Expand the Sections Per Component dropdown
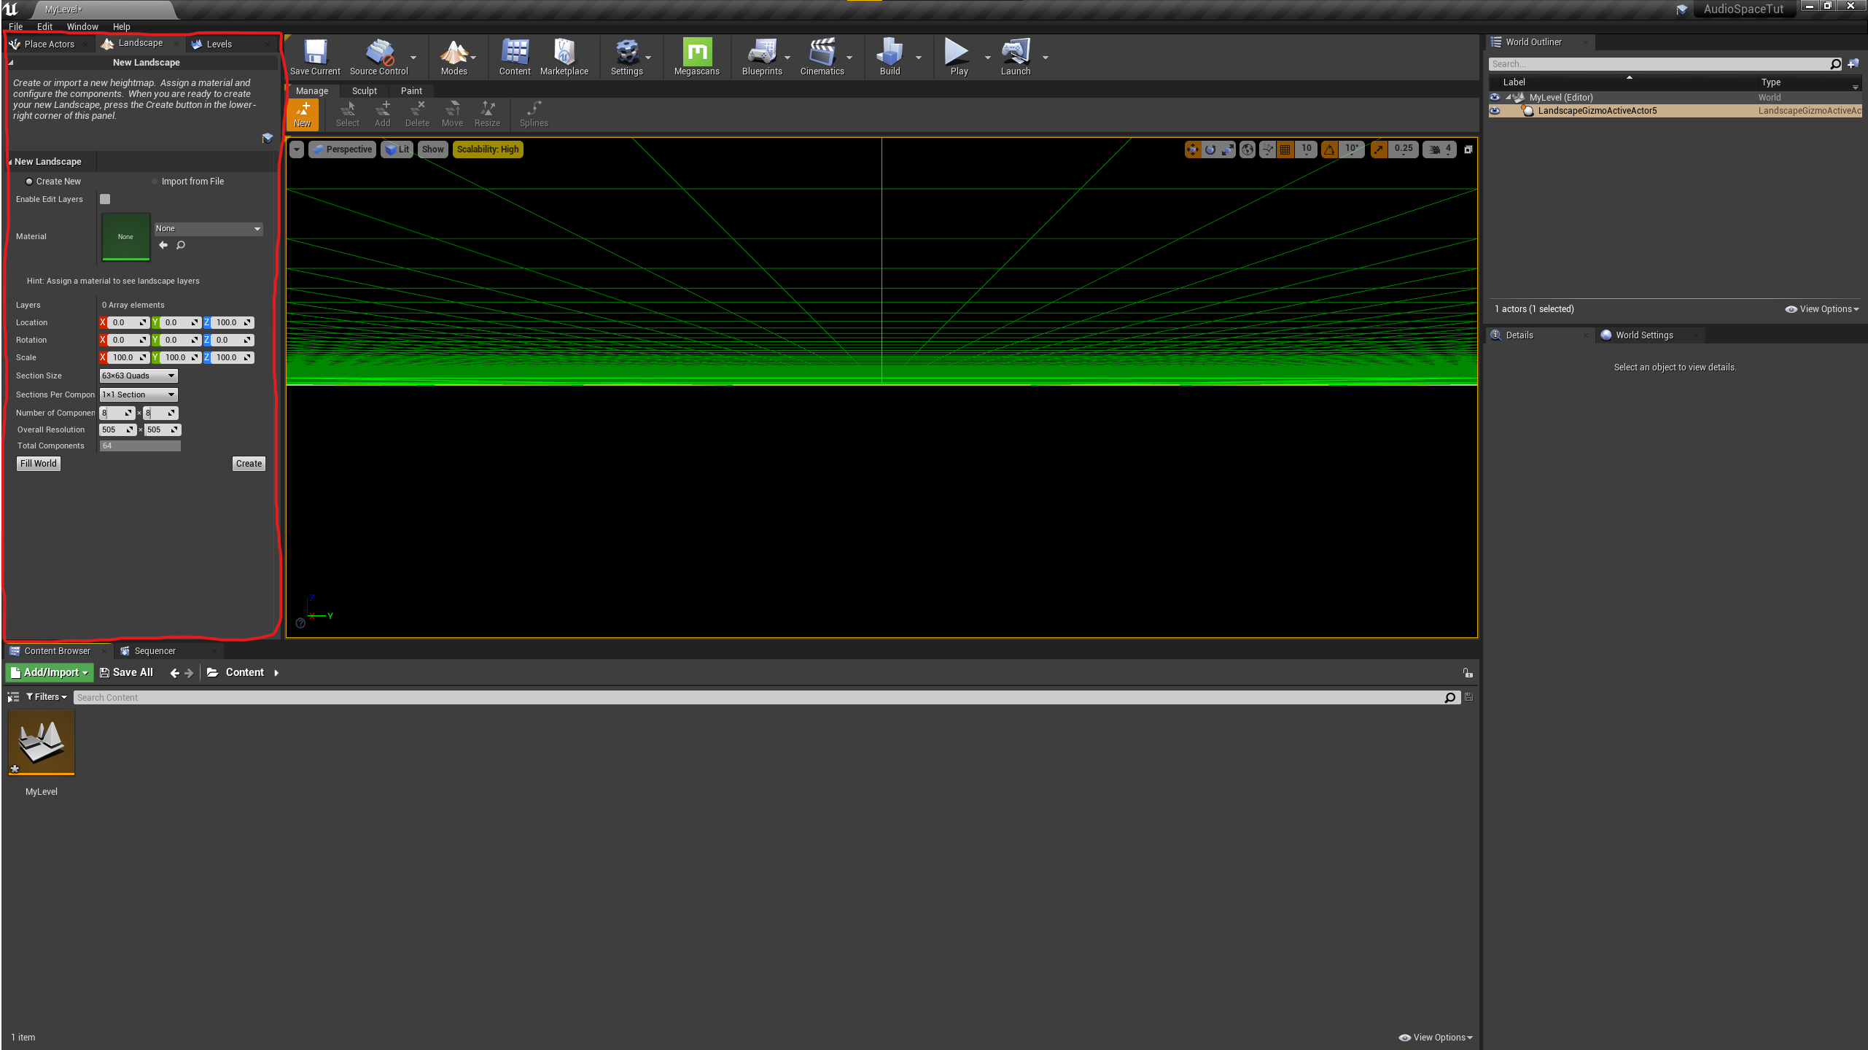The width and height of the screenshot is (1868, 1050). click(139, 394)
